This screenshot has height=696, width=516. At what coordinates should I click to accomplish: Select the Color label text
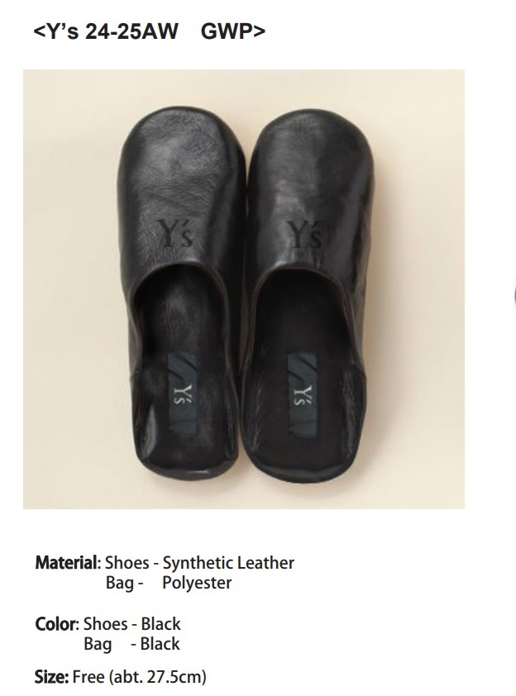pos(57,624)
